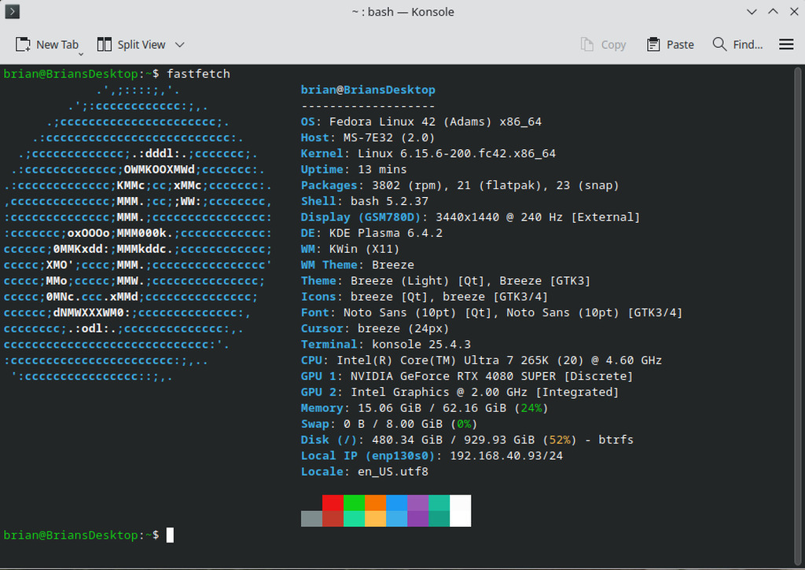Expand the small arrow under New Tab
This screenshot has height=570, width=805.
click(81, 53)
